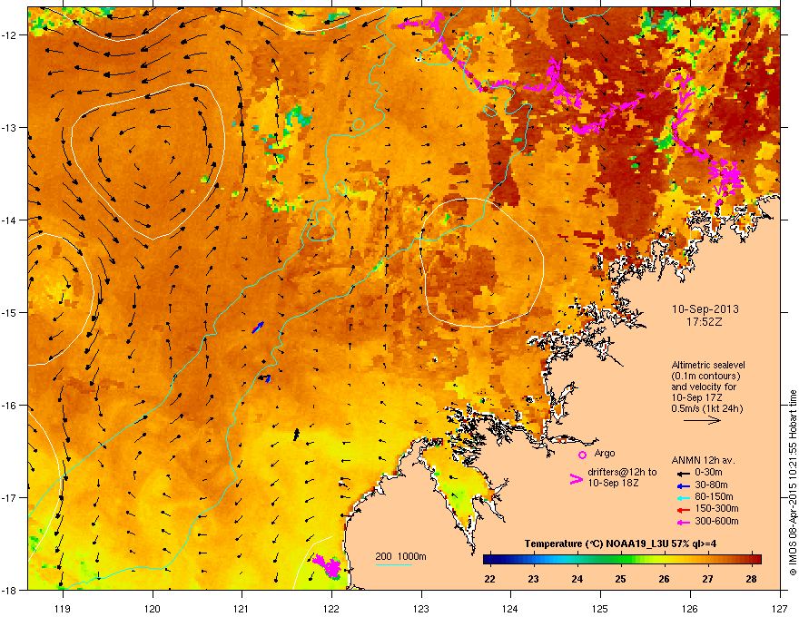Click the 200 1000m depth label

pyautogui.click(x=400, y=556)
